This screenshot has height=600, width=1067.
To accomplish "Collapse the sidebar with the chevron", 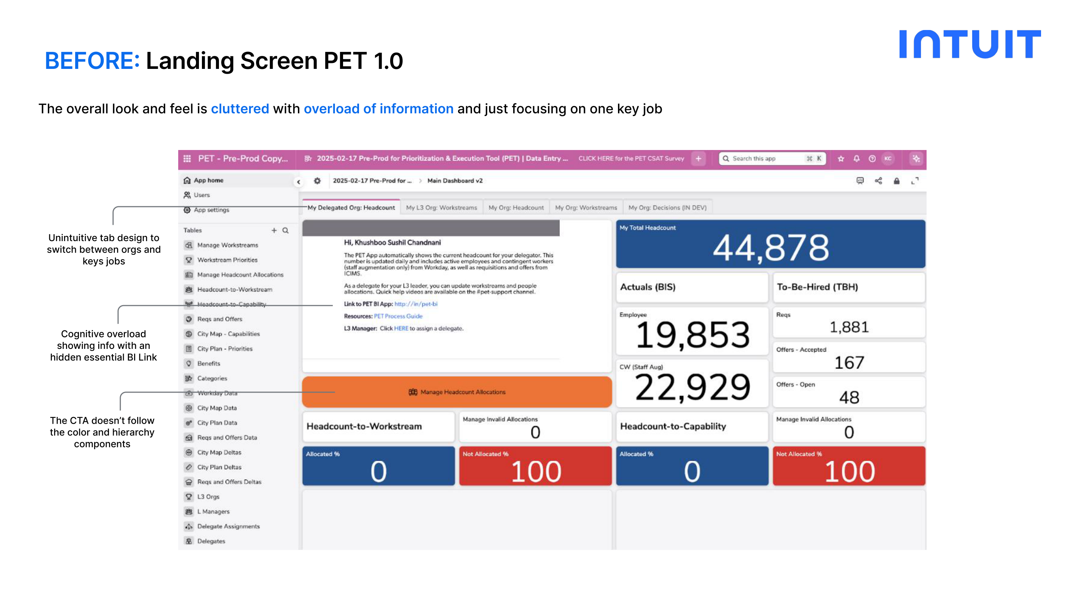I will (x=299, y=182).
